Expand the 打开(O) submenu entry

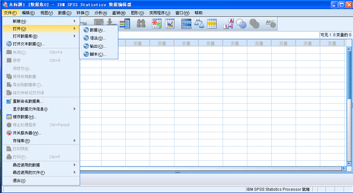point(41,28)
